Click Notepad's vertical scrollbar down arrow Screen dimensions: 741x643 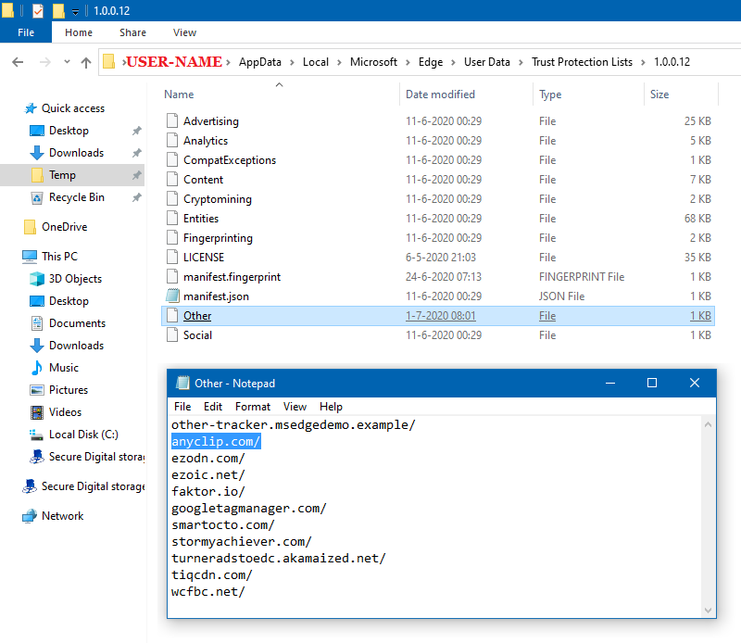click(x=709, y=611)
